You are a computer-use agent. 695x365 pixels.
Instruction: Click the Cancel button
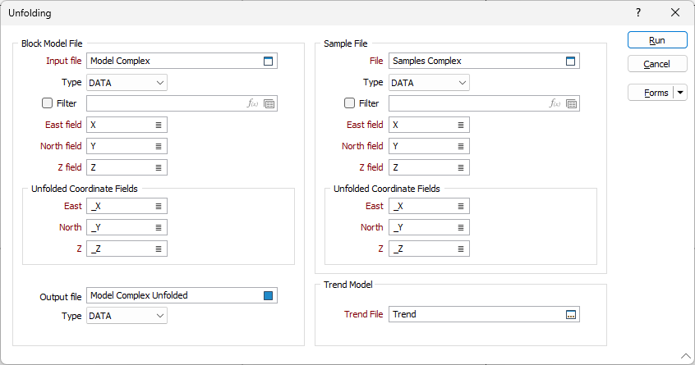click(x=657, y=64)
